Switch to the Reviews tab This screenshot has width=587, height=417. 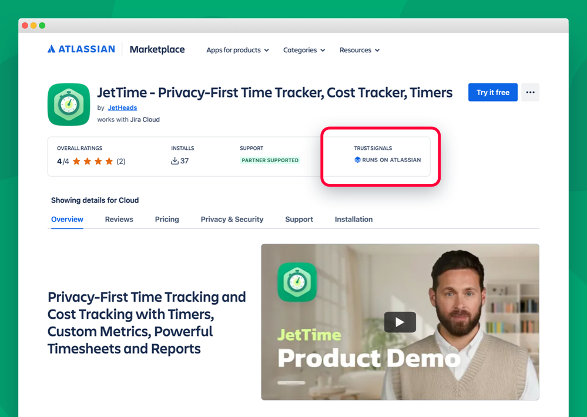(119, 219)
